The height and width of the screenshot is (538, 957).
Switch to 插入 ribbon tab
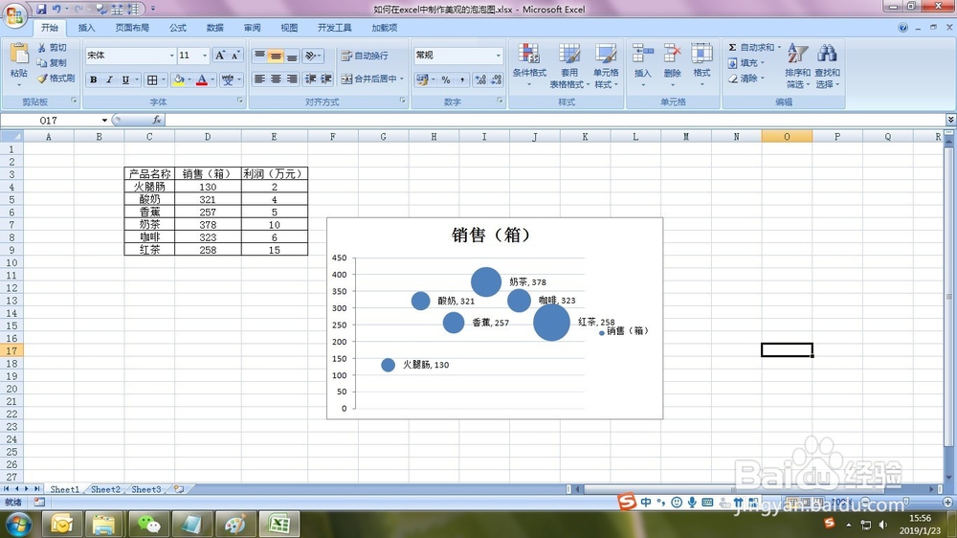tap(87, 28)
